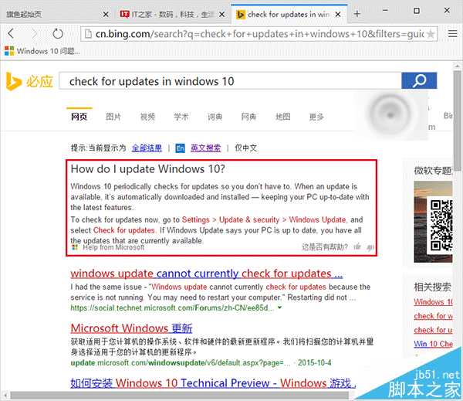
Task: Click the thumbs-up helpful icon
Action: [357, 246]
